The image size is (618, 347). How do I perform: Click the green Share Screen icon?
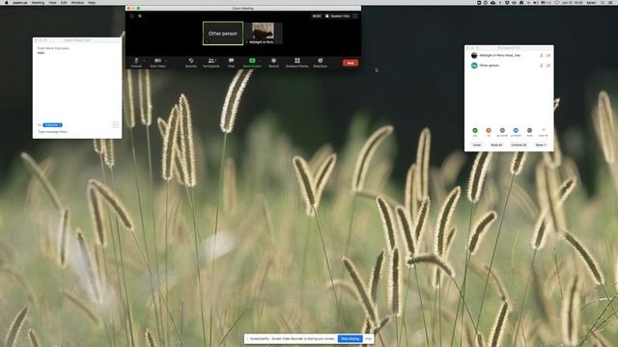point(252,61)
